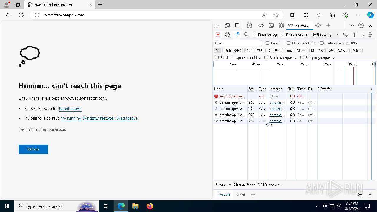This screenshot has width=377, height=212.
Task: Open the Console panel icon in DevTools tabs
Action: pyautogui.click(x=271, y=25)
